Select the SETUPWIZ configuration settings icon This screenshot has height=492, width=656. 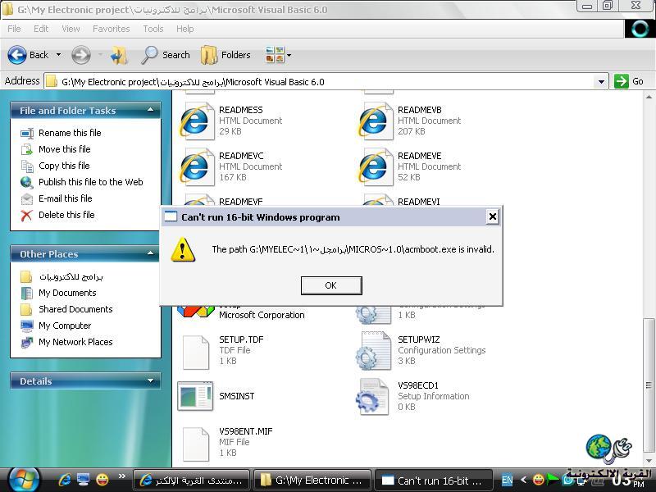373,351
